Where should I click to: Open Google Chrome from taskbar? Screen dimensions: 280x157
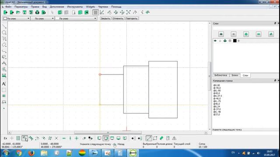click(x=19, y=153)
